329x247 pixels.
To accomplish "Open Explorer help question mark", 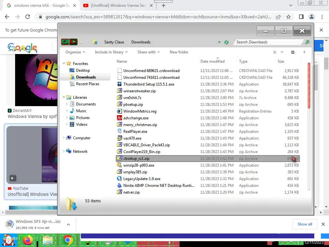I will coord(304,52).
